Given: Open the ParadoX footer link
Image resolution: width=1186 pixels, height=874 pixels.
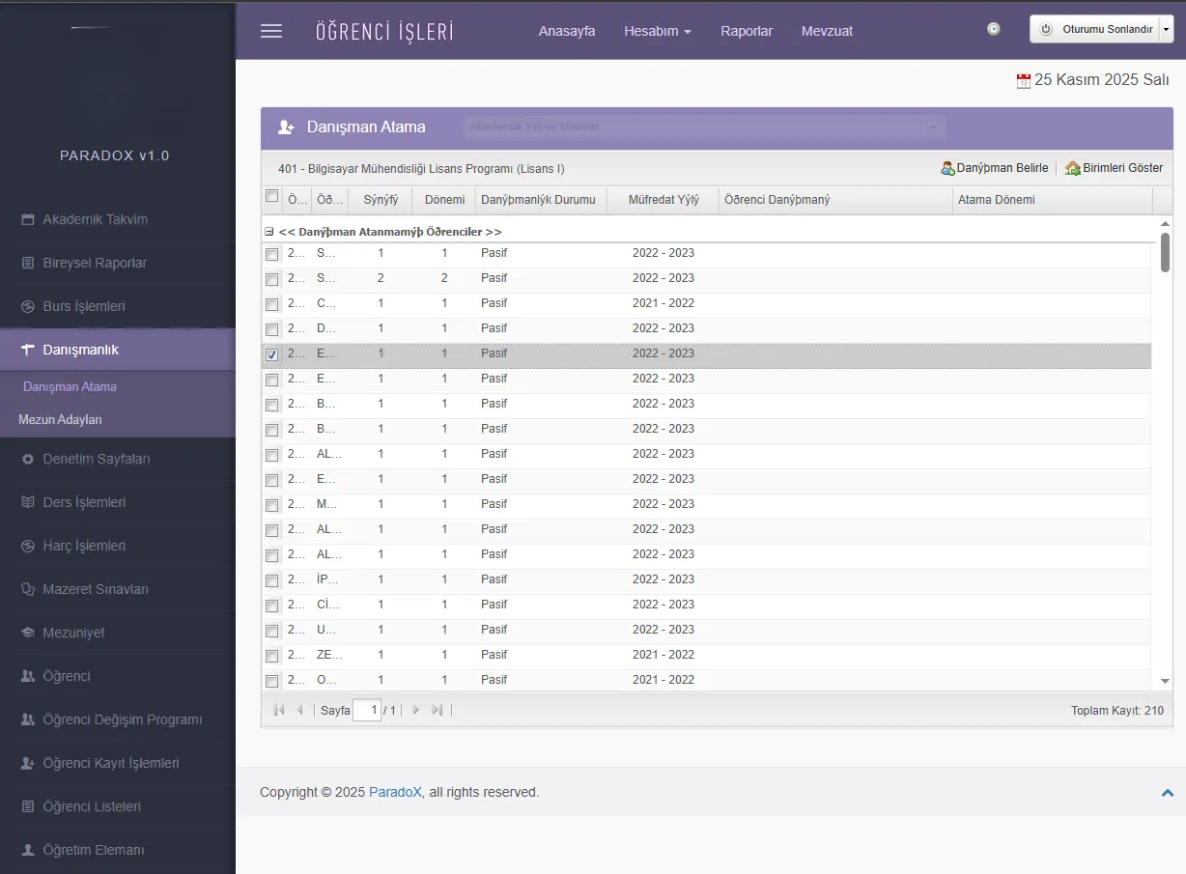Looking at the screenshot, I should pos(395,792).
